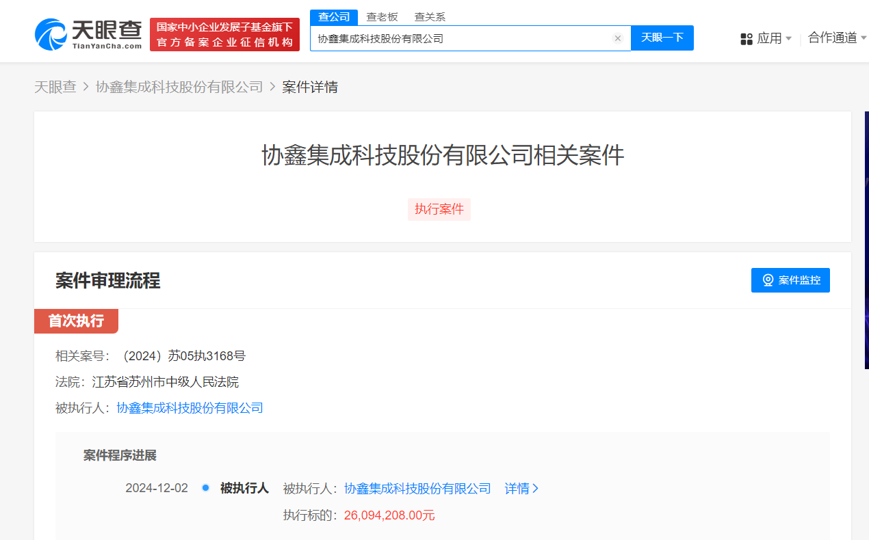Screen dimensions: 869x540
Task: Open the 应用 dropdown menu
Action: pyautogui.click(x=766, y=38)
